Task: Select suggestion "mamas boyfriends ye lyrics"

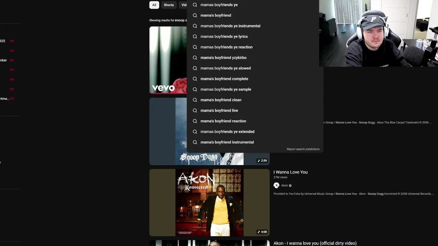Action: point(255,37)
